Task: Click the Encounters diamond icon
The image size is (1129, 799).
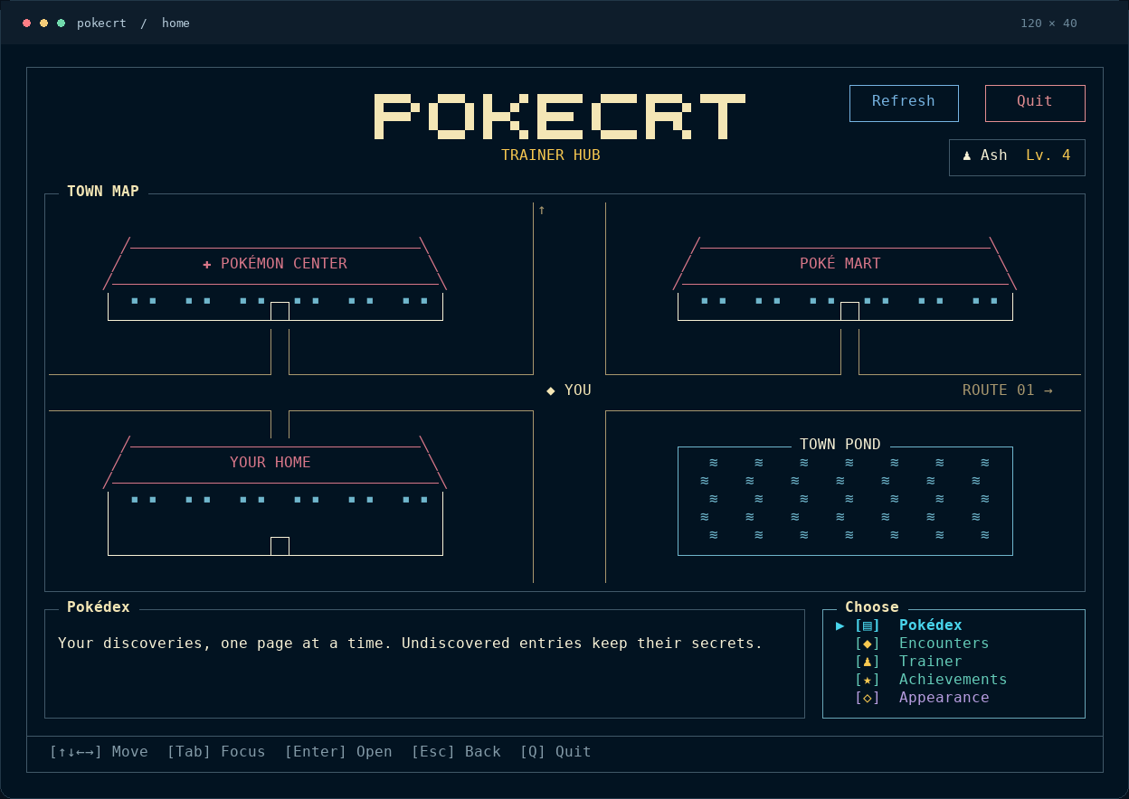Action: [x=868, y=644]
